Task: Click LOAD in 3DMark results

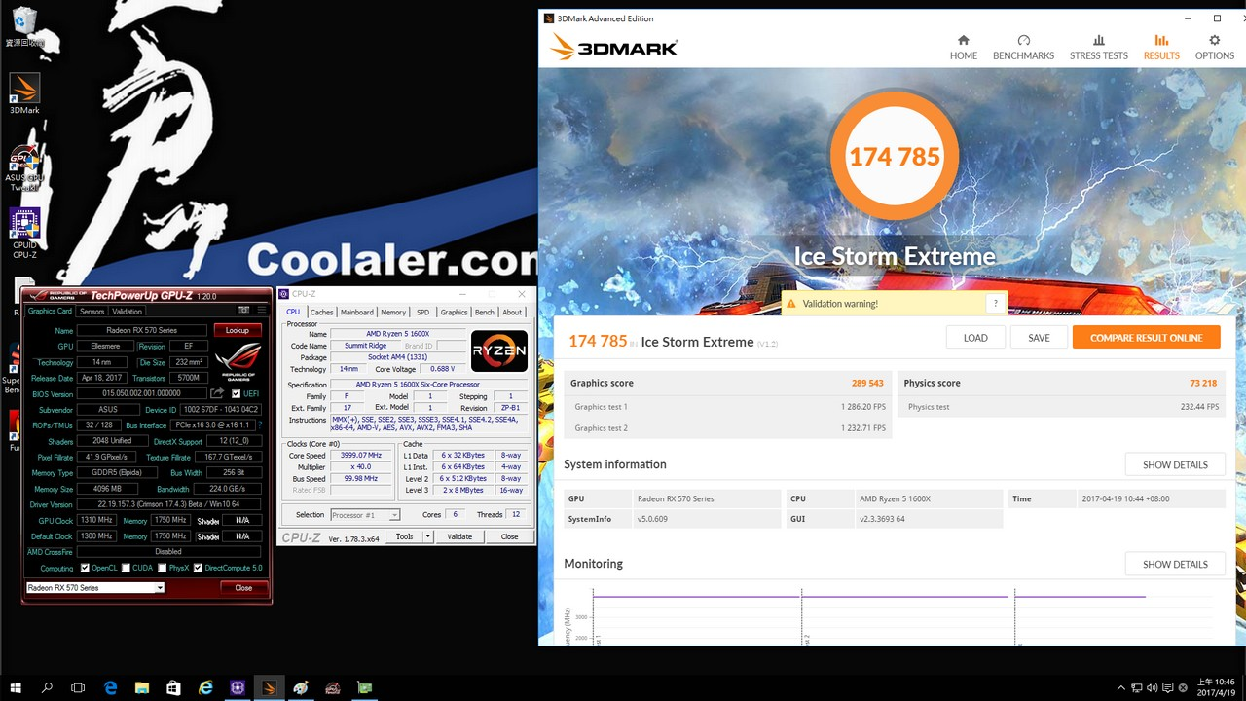Action: click(x=975, y=338)
